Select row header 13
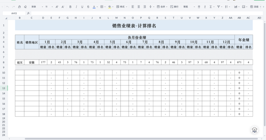The image size is (266, 140). click(4, 88)
